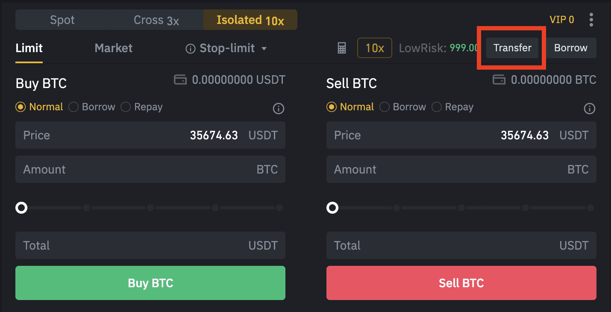Switch to the Cross 3x tab
Image resolution: width=611 pixels, height=312 pixels.
click(x=156, y=20)
